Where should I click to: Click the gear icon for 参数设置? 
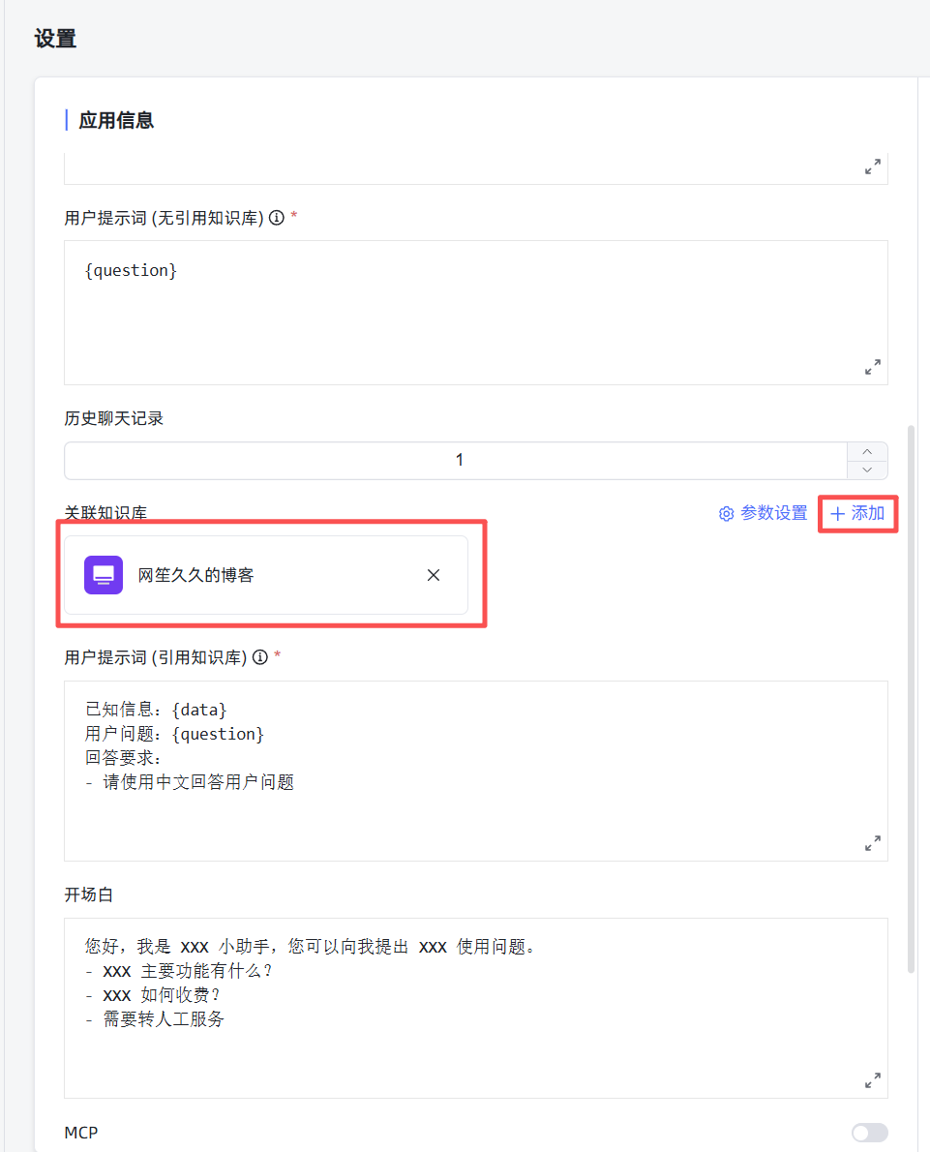(726, 514)
